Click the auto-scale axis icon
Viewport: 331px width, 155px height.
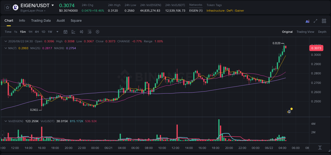[320, 147]
